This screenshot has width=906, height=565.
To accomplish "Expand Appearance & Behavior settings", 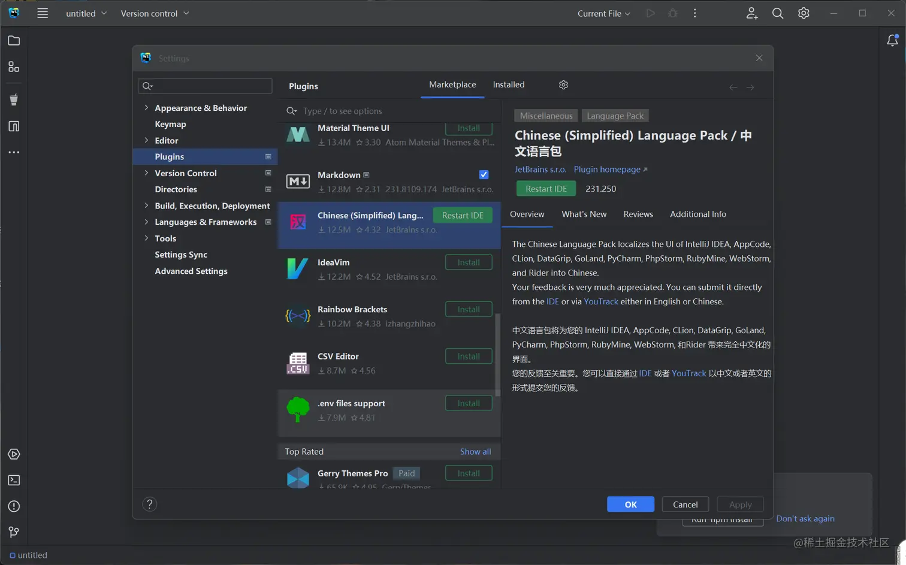I will [x=146, y=108].
